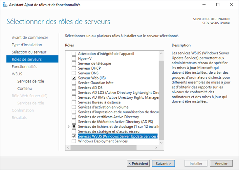Enable the Hyper-V role checkbox
The width and height of the screenshot is (239, 170).
click(x=74, y=58)
